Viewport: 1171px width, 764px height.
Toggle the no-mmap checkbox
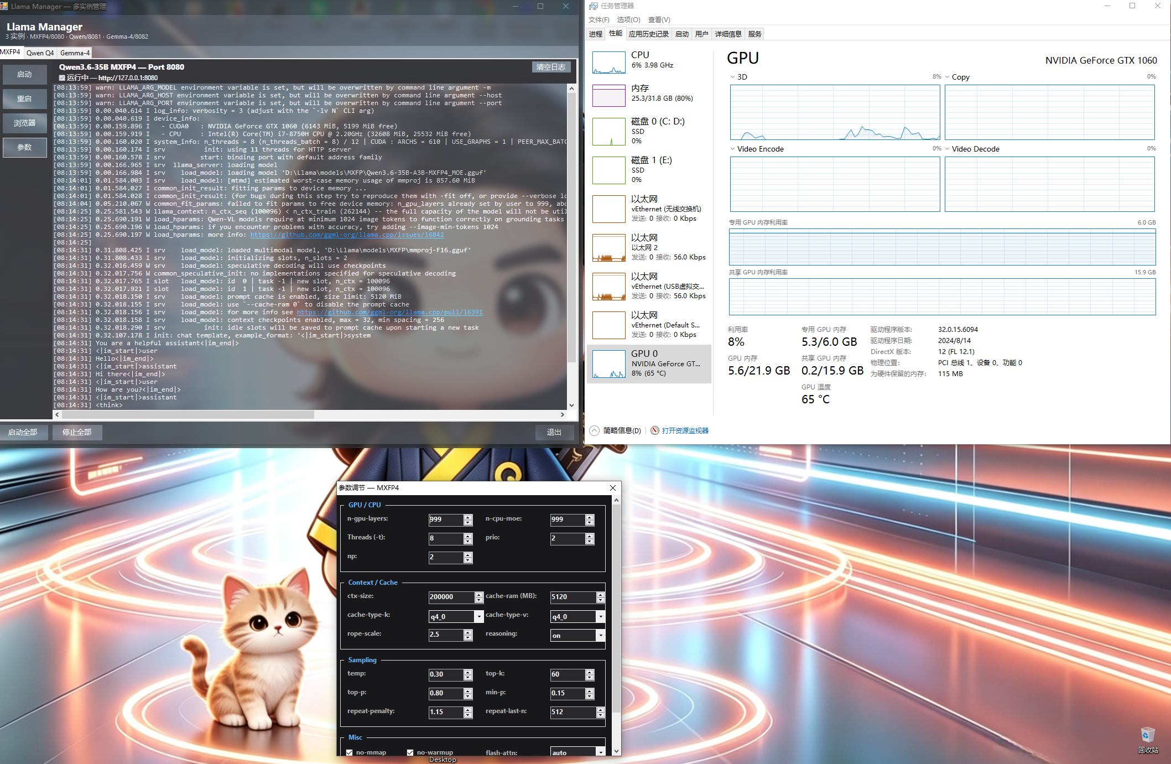350,752
